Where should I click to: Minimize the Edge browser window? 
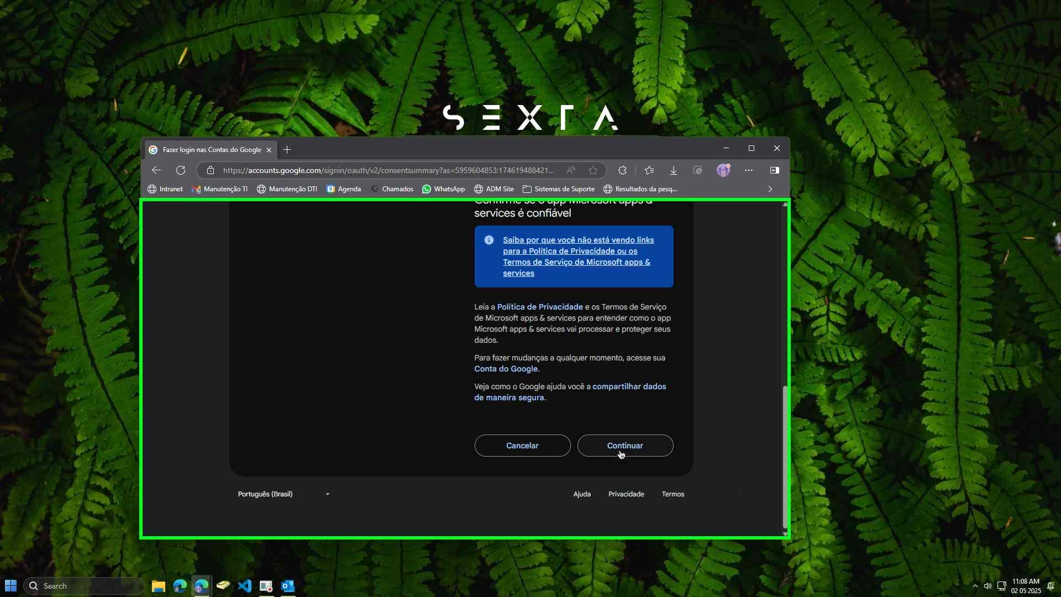726,148
